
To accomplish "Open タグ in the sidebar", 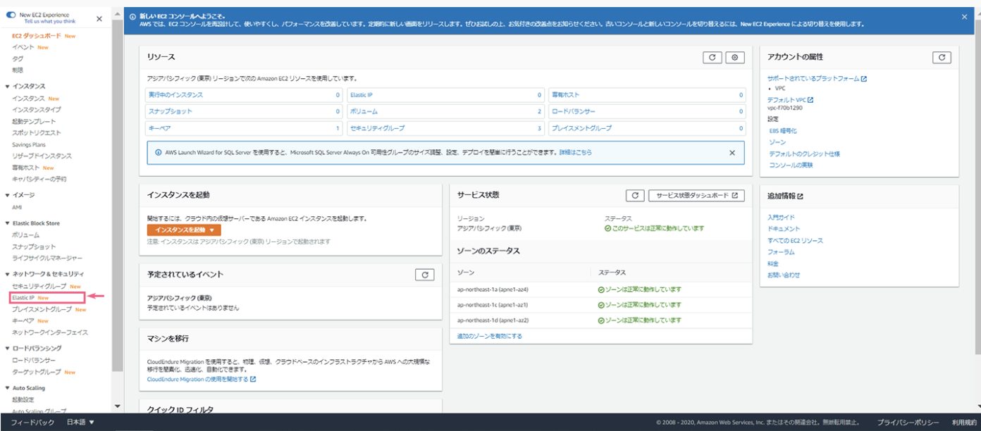I will point(18,58).
